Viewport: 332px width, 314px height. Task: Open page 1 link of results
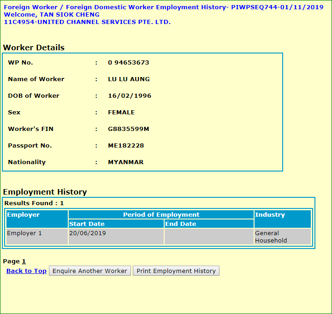24,261
